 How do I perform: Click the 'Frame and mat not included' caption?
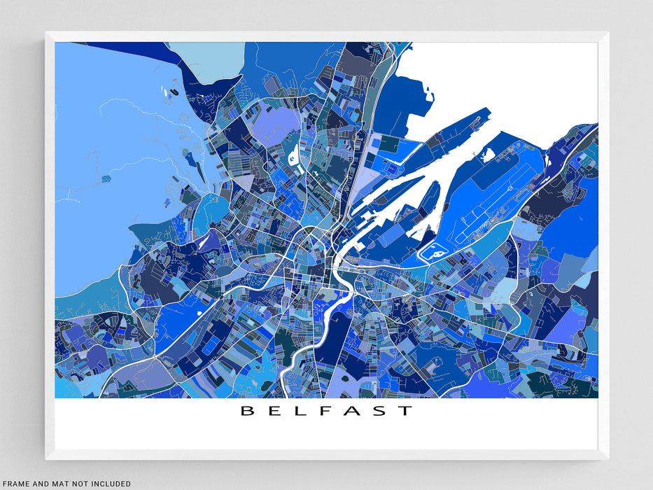point(65,484)
